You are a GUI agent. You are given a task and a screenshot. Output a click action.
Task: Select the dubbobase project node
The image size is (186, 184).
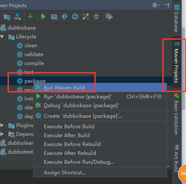click(22, 28)
